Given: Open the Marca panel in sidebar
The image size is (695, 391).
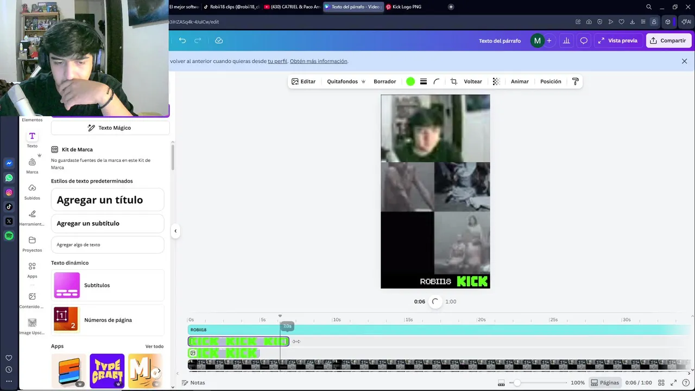Looking at the screenshot, I should click(x=32, y=166).
